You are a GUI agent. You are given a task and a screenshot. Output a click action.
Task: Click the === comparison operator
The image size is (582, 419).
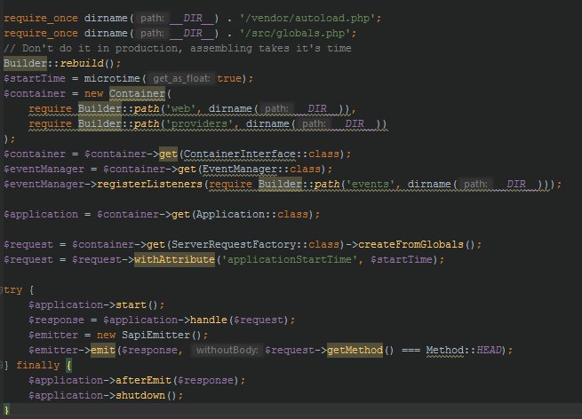pos(411,351)
